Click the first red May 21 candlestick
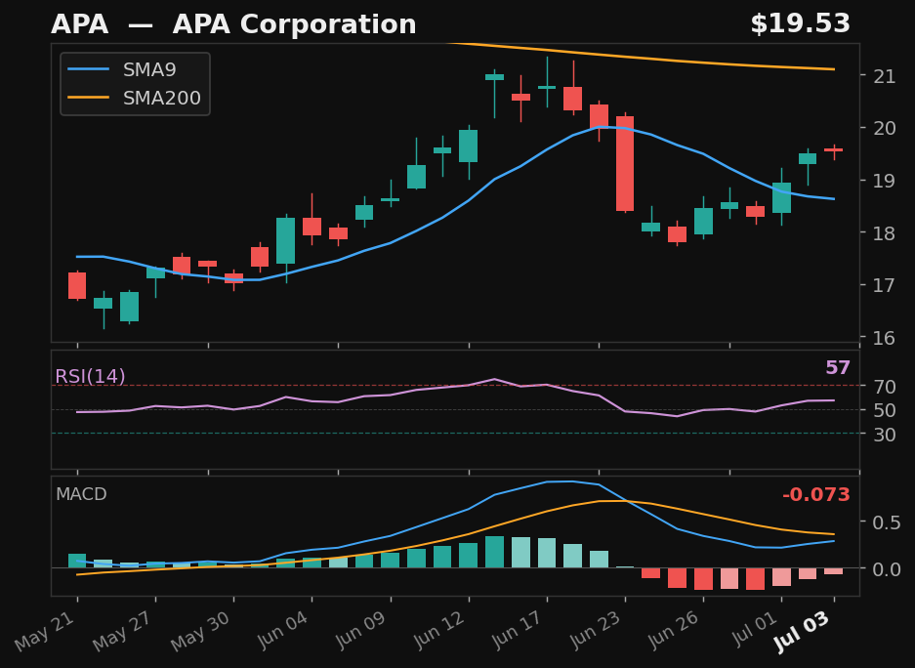915x668 pixels. [x=77, y=285]
